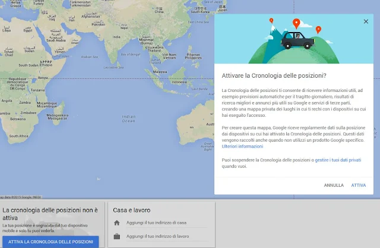Close the location history dialog
Screen dimensions: 380x248
coord(366,21)
